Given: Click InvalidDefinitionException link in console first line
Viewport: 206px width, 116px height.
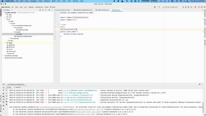Looking at the screenshot, I should coord(51,107).
